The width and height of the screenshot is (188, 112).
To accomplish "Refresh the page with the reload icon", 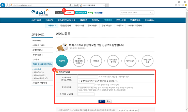I will click(x=77, y=5).
